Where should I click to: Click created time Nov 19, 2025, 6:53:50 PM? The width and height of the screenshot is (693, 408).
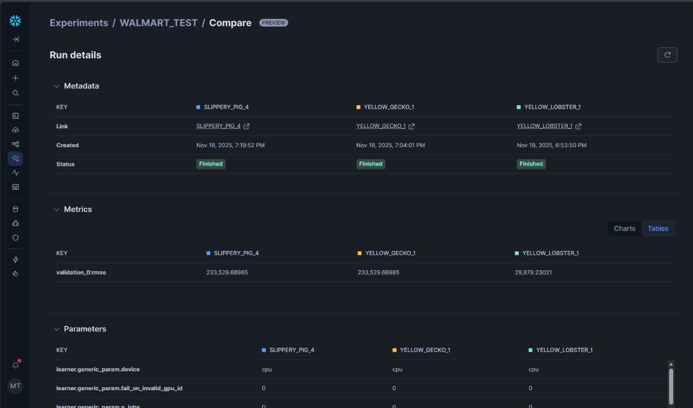[x=551, y=145]
